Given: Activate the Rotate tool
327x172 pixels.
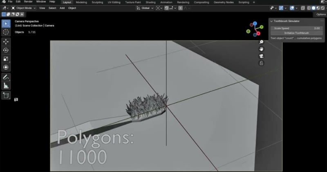Looking at the screenshot, I should coord(6,50).
